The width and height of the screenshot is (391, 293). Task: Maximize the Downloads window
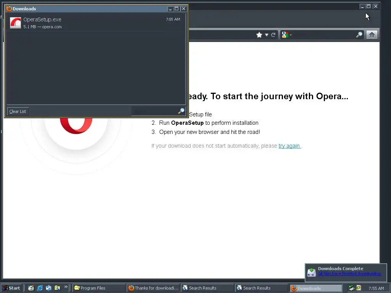[x=177, y=9]
